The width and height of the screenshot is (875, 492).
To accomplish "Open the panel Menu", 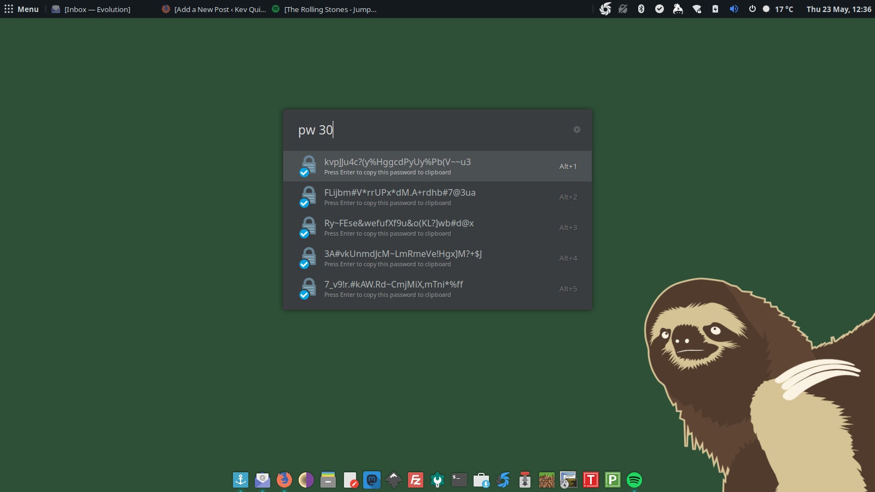I will coord(22,9).
